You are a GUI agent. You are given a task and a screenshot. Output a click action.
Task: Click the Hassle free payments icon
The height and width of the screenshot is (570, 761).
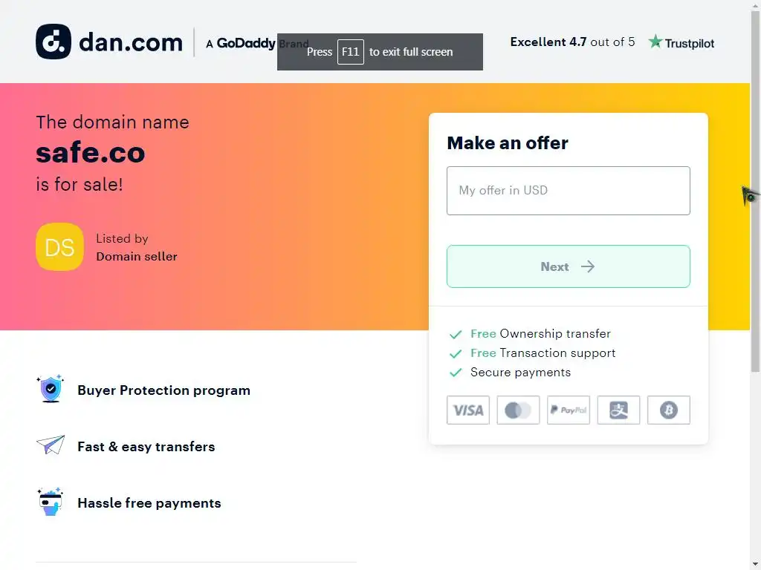pyautogui.click(x=51, y=502)
